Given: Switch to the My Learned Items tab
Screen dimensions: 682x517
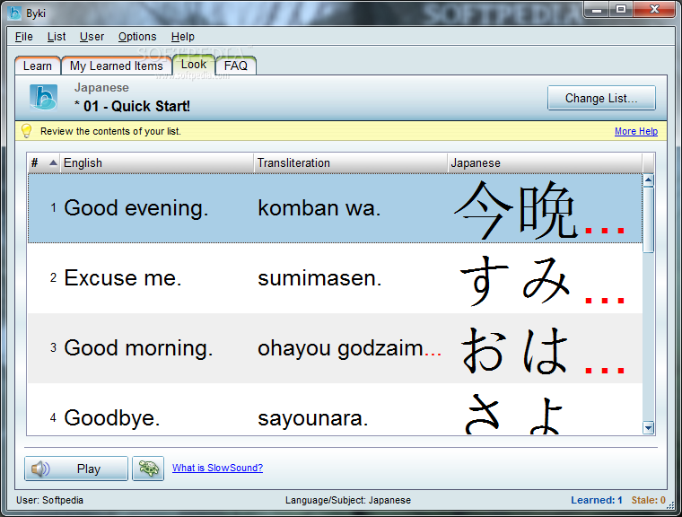Looking at the screenshot, I should click(x=116, y=66).
